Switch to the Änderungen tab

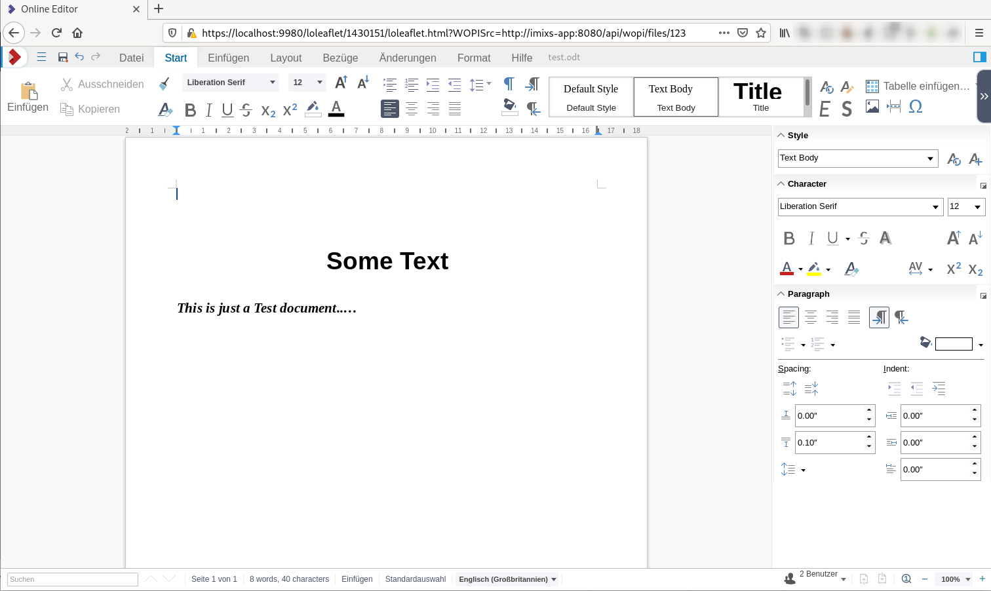pos(407,58)
